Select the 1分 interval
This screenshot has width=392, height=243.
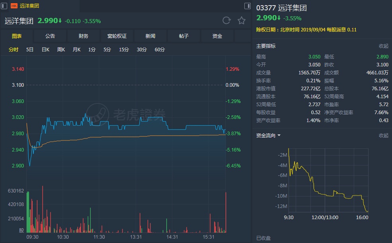[92, 49]
